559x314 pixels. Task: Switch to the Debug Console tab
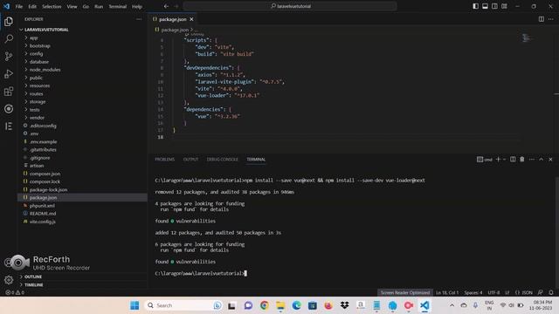(x=222, y=159)
